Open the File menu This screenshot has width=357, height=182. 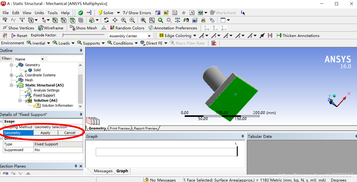point(6,13)
